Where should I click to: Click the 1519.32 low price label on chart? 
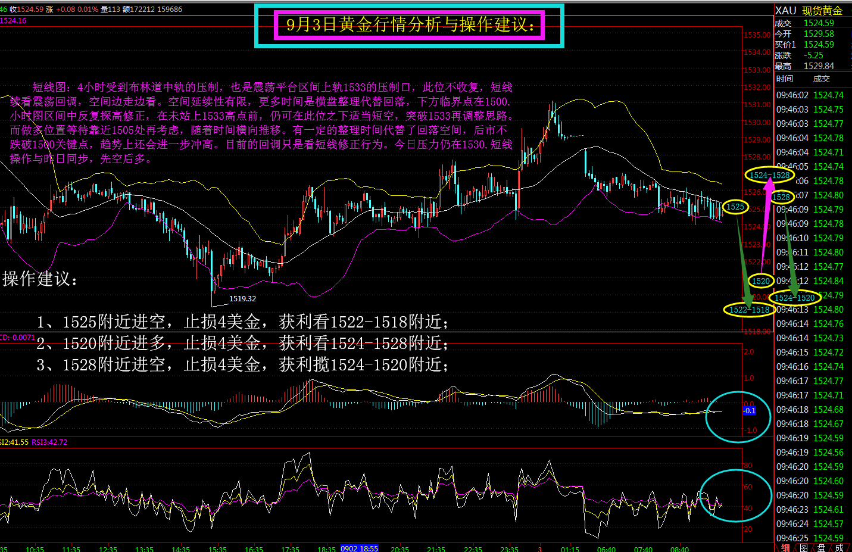[242, 299]
